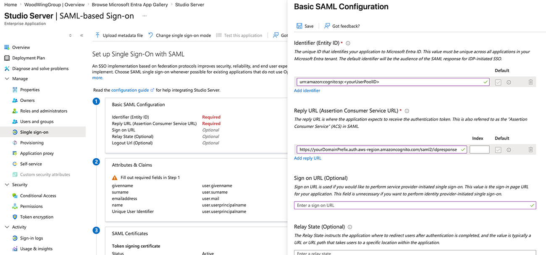The width and height of the screenshot is (546, 255).
Task: Delete the Identifier entry with trash icon
Action: (x=530, y=82)
